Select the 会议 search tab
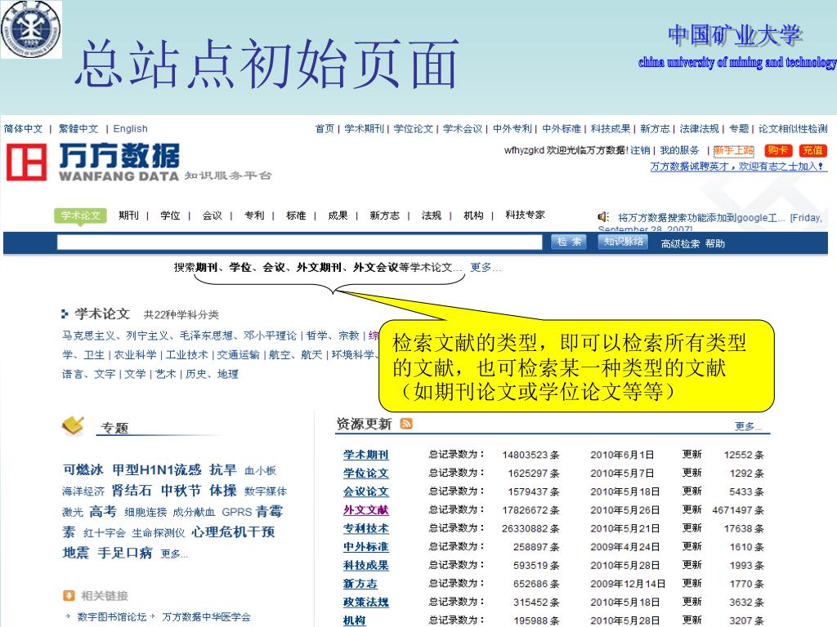This screenshot has width=837, height=627. click(x=212, y=216)
